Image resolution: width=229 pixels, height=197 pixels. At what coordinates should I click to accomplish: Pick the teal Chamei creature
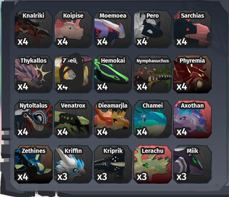[153, 119]
